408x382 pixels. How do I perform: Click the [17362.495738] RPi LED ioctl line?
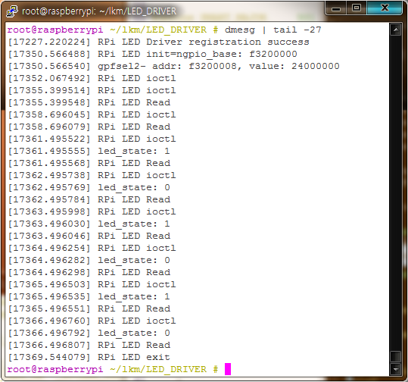coord(92,175)
